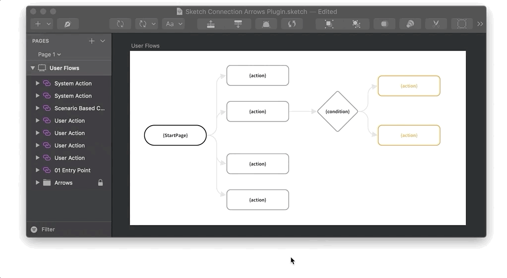Click the PAGES header label
Image resolution: width=507 pixels, height=278 pixels.
click(x=40, y=41)
